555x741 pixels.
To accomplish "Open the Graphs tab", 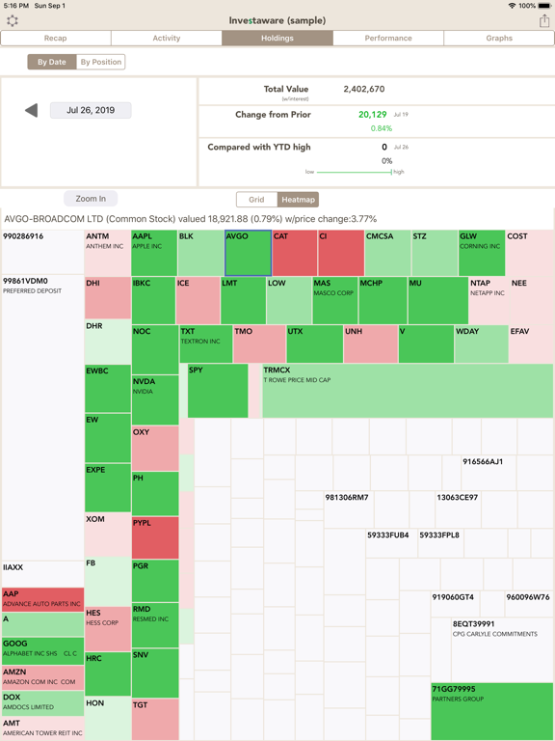I will tap(499, 39).
